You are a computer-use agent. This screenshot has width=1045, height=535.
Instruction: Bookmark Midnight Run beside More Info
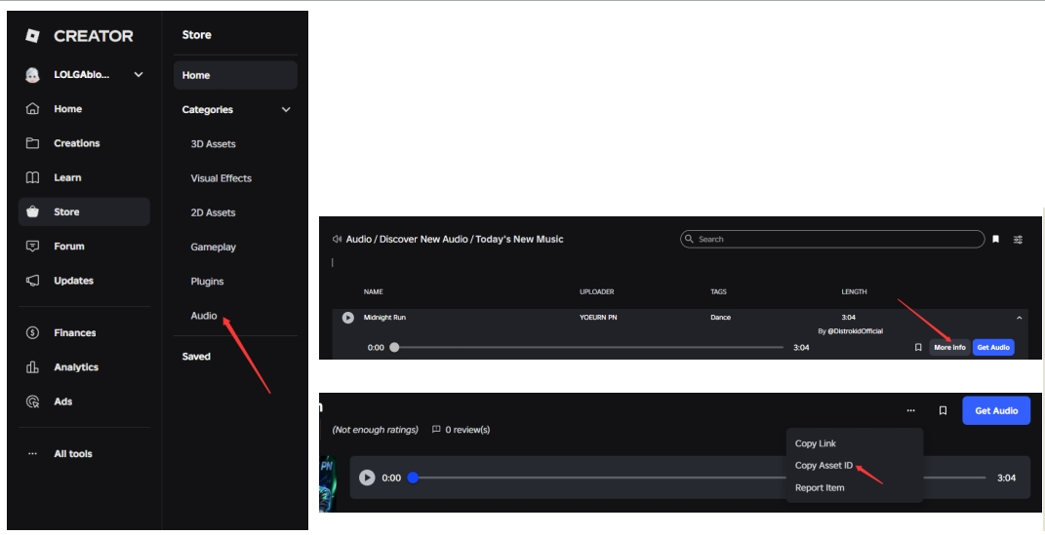coord(918,347)
